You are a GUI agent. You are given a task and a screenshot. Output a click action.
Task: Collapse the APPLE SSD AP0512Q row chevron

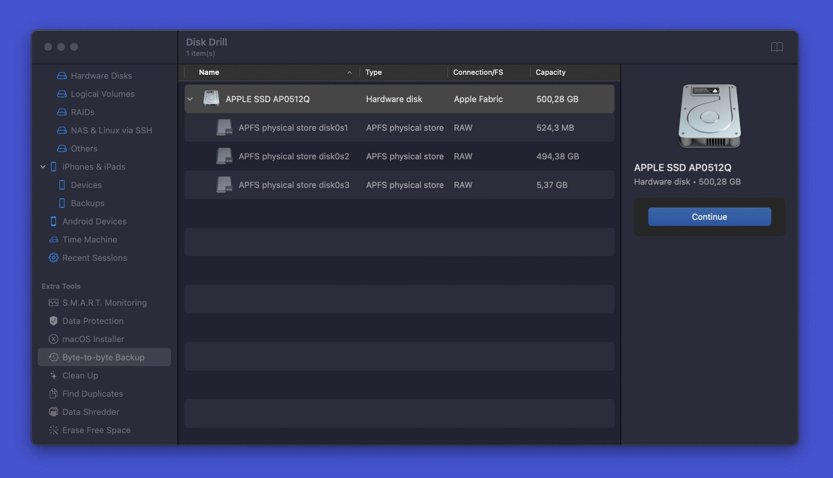pos(190,99)
